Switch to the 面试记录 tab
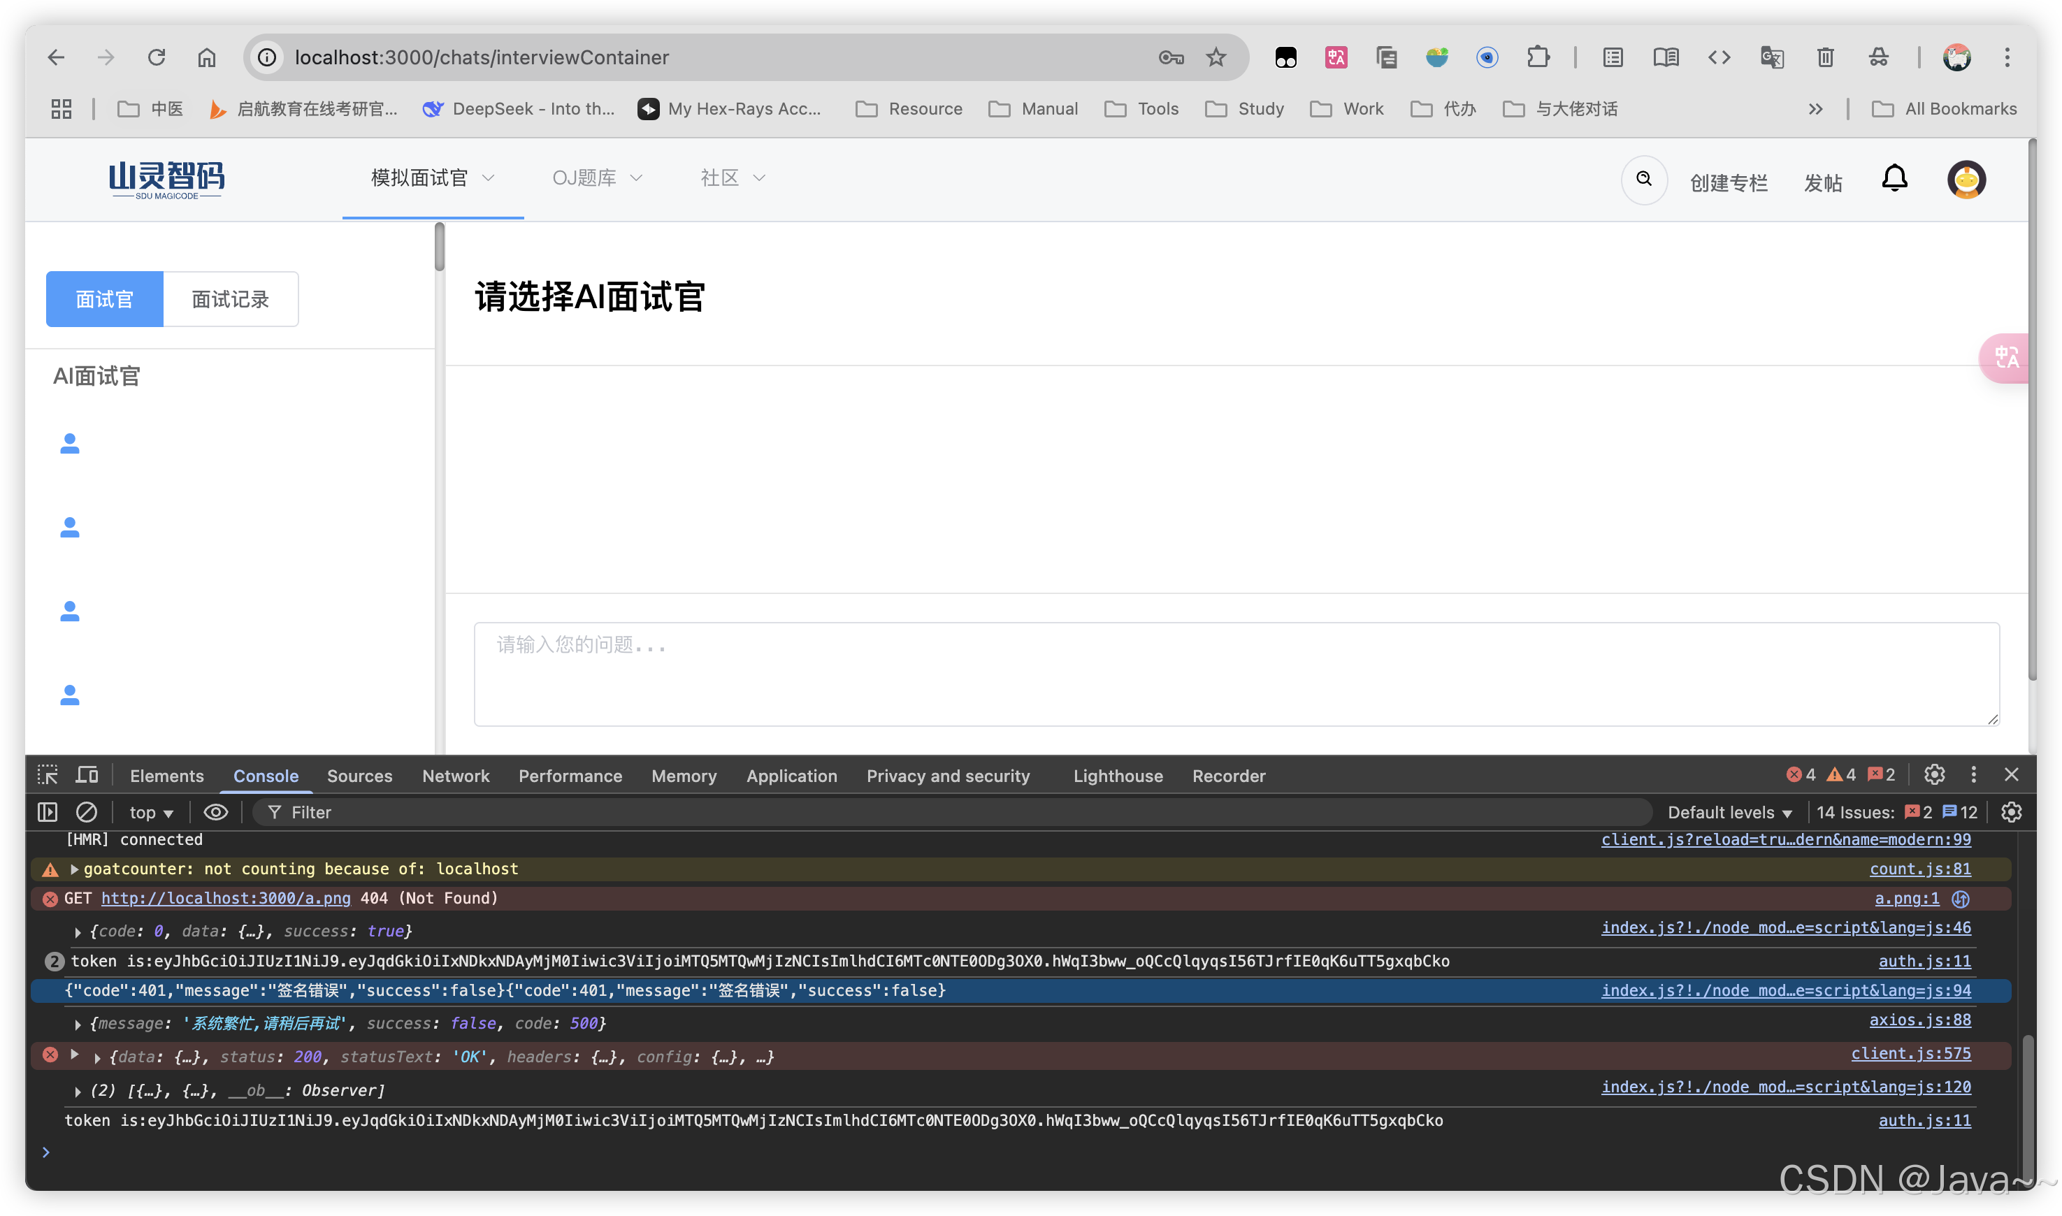2062x1216 pixels. [230, 299]
